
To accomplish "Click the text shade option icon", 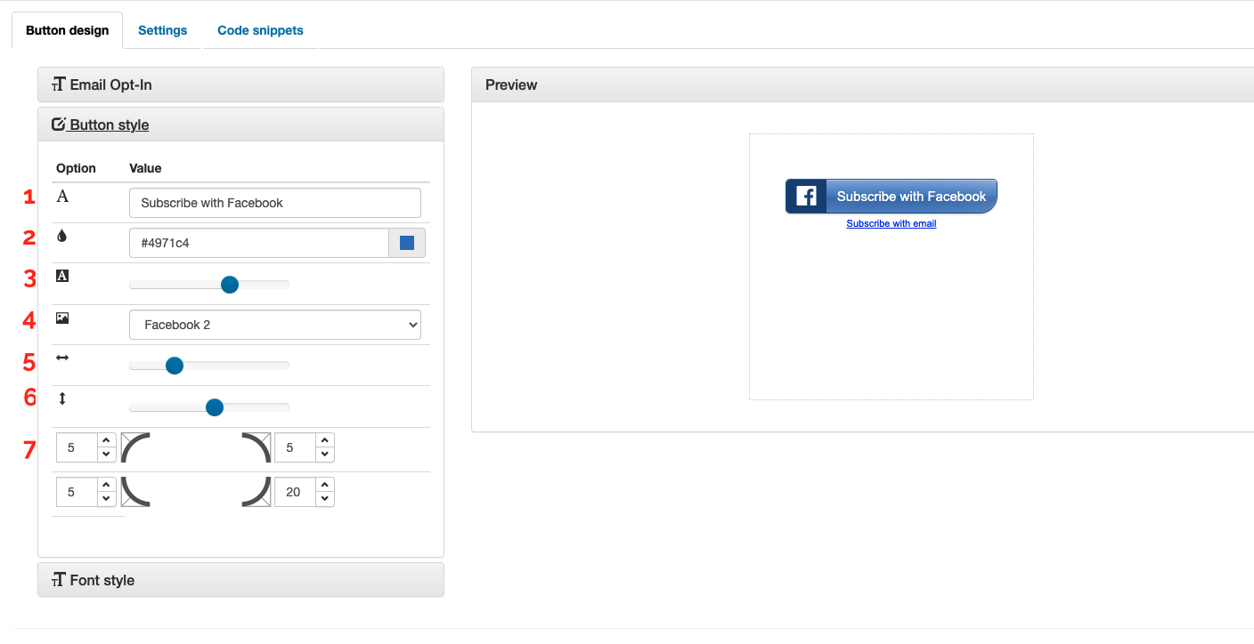I will (62, 276).
